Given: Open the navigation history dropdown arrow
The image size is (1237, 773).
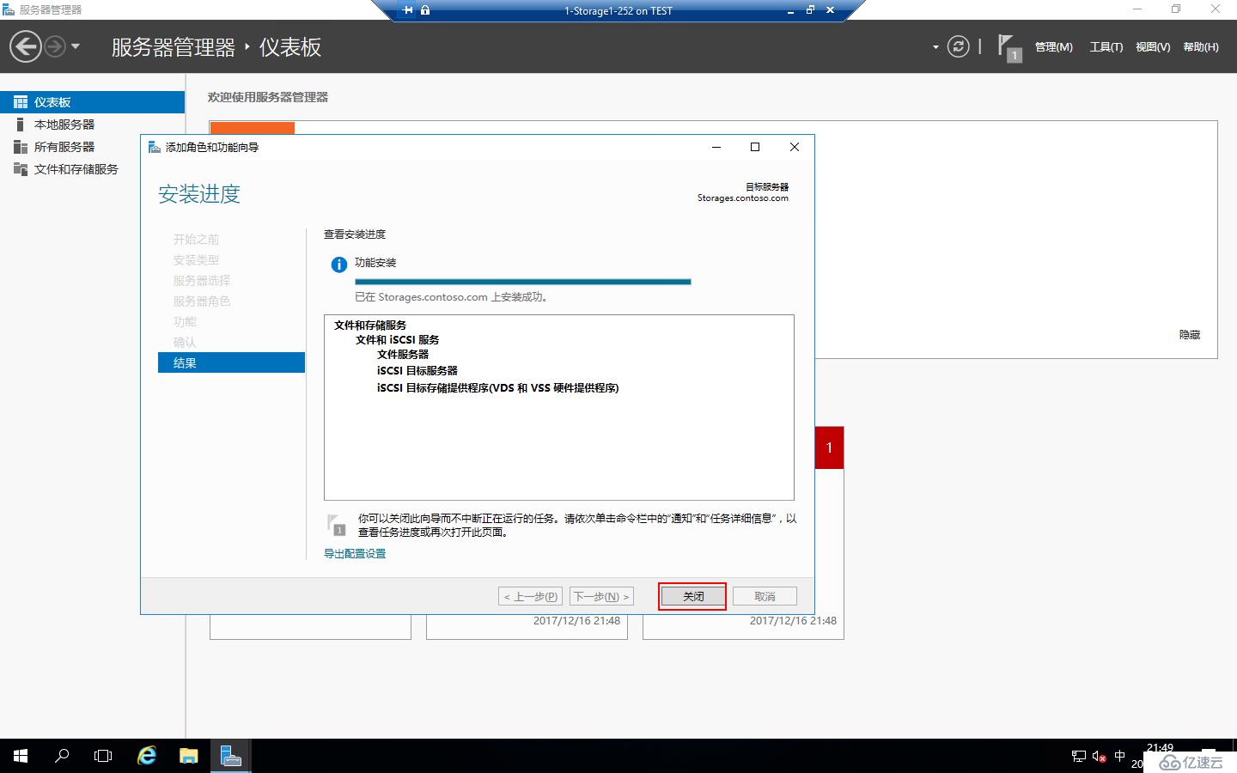Looking at the screenshot, I should [76, 46].
